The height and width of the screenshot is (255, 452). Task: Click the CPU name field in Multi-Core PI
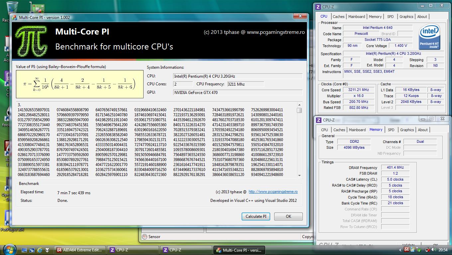238,76
